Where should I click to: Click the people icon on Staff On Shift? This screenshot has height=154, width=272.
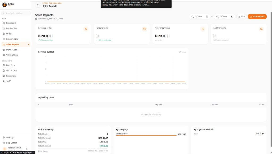261,29
